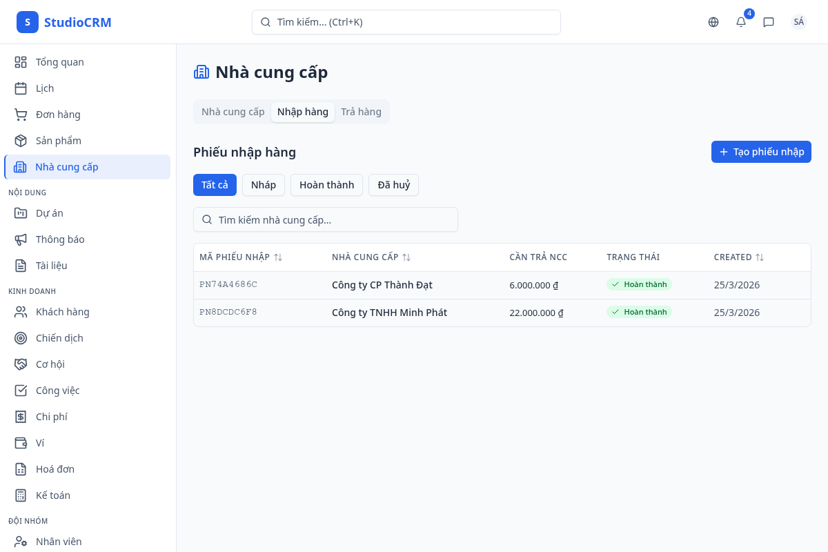The height and width of the screenshot is (552, 828).
Task: Click the StudioCRM logo icon
Action: point(28,22)
